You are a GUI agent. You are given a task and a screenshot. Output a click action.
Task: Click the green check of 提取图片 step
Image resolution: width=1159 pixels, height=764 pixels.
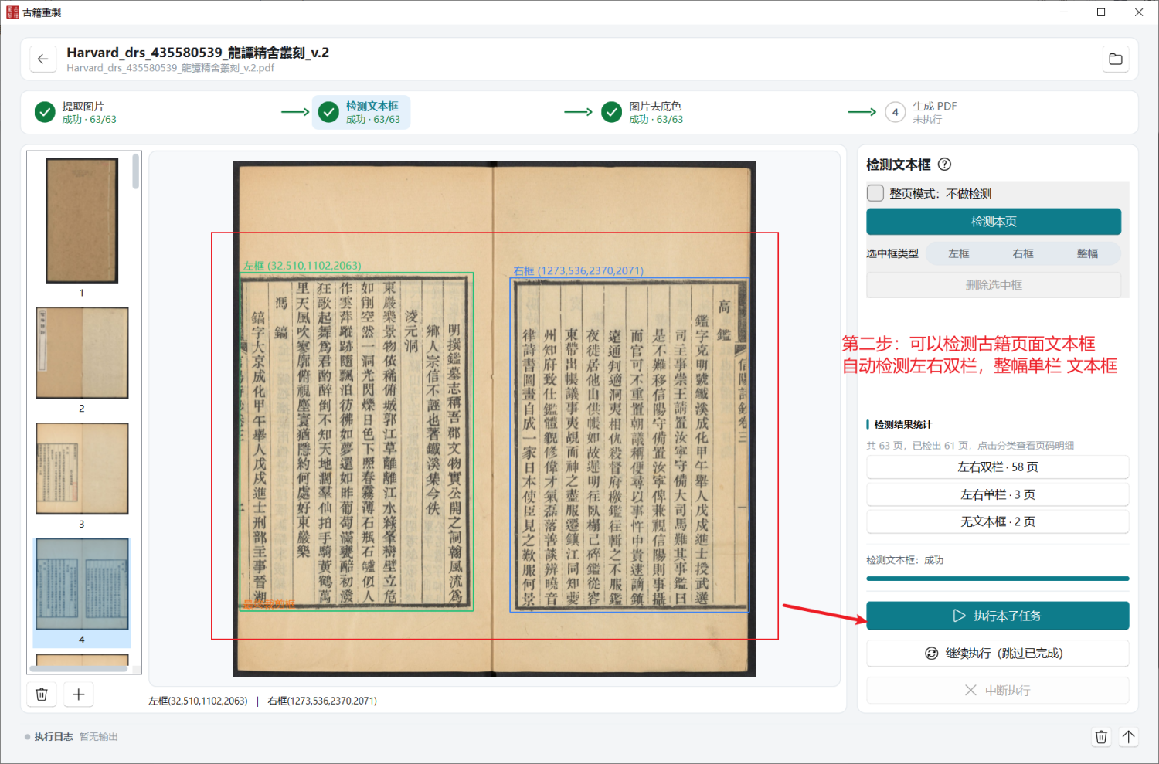(x=45, y=112)
